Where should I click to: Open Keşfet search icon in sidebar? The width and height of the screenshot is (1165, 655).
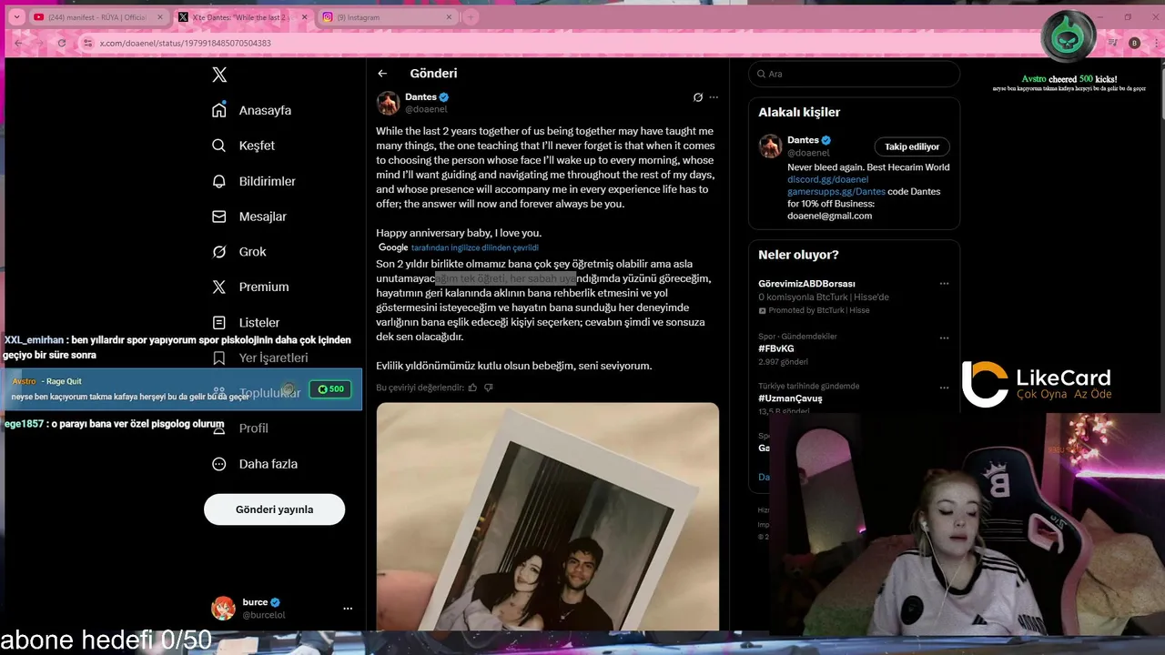pyautogui.click(x=218, y=146)
